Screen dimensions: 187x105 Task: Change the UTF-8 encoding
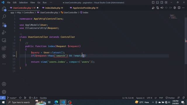pos(149,98)
